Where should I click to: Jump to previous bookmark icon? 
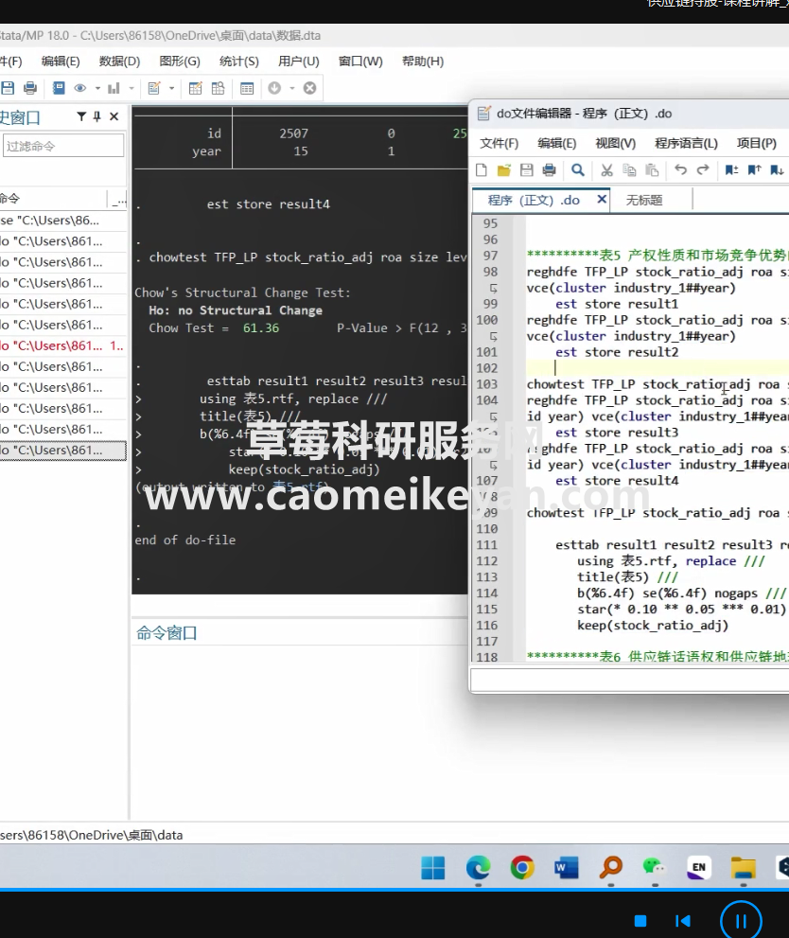coord(754,169)
